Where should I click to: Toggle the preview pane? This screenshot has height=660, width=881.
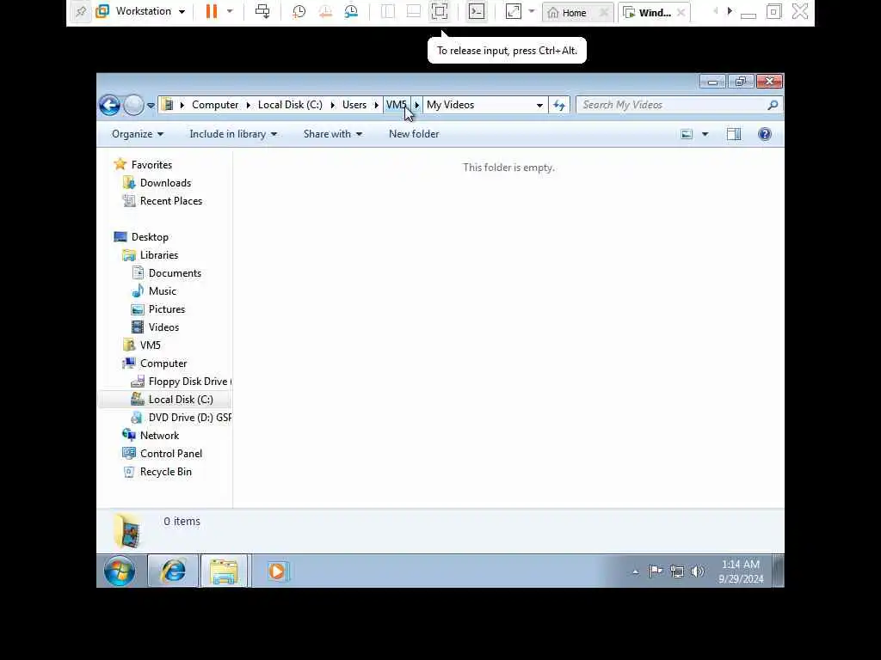(x=734, y=134)
